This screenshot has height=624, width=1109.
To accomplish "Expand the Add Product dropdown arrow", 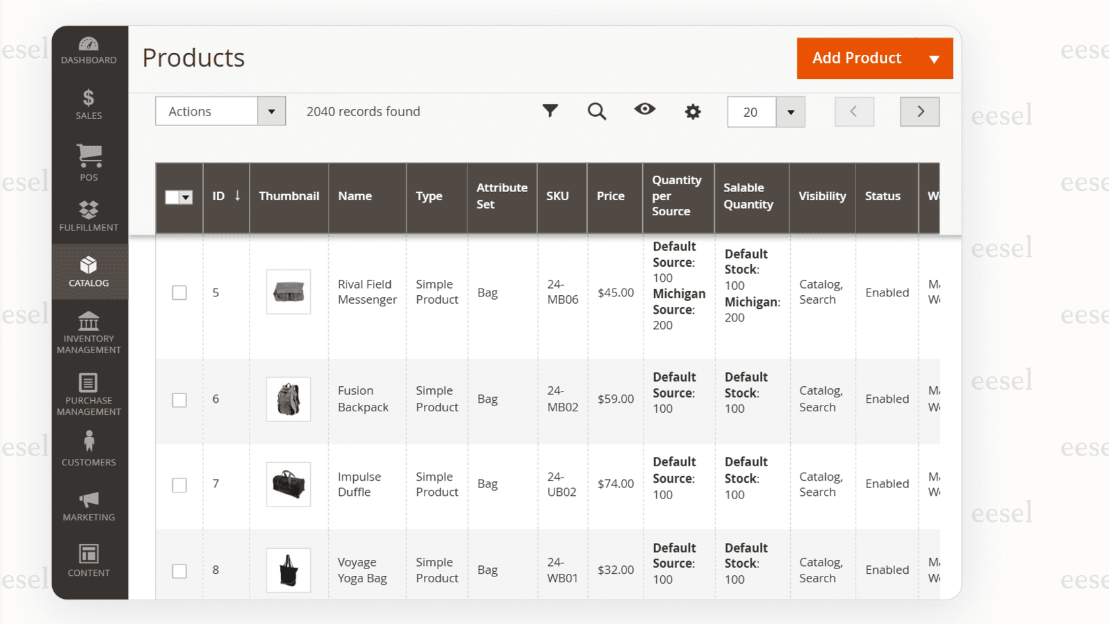I will click(935, 58).
